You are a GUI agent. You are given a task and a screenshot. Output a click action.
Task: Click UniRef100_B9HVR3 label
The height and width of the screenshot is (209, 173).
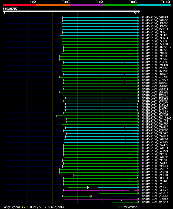click(x=155, y=134)
